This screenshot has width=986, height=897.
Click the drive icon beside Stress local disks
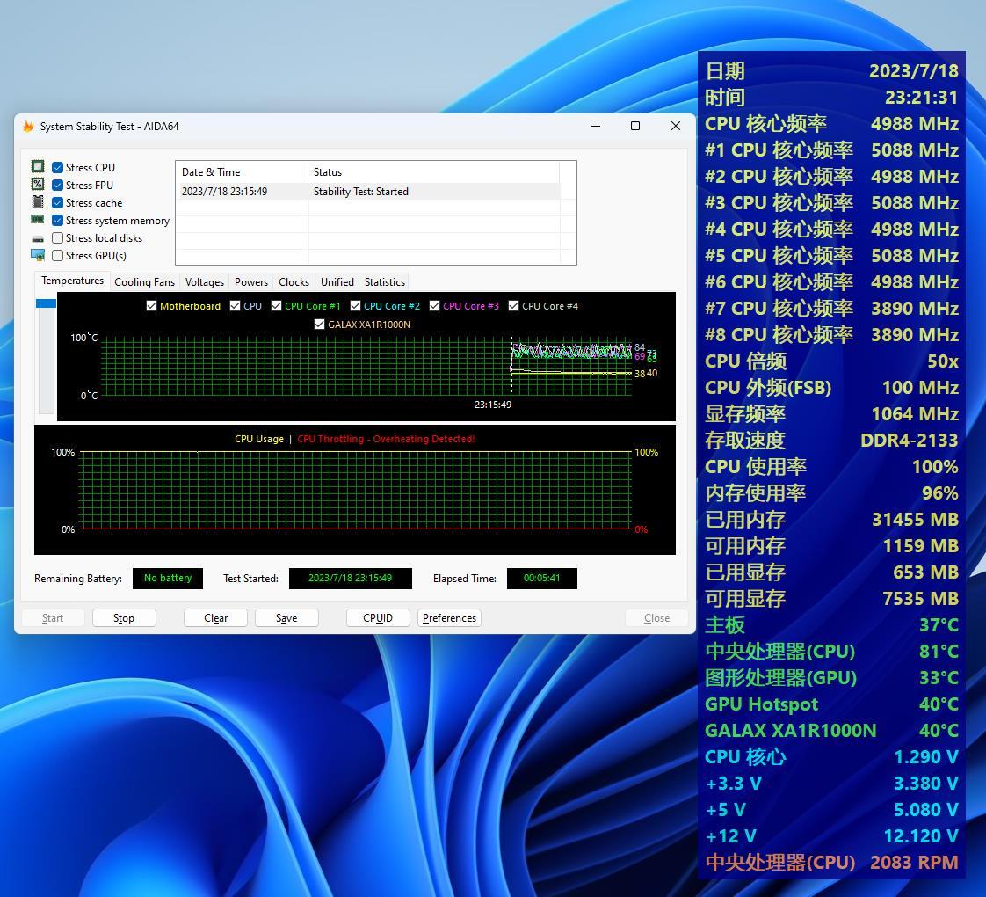tap(38, 238)
